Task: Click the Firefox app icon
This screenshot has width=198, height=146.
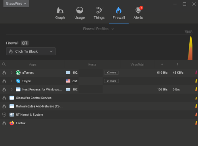Action: click(x=12, y=123)
